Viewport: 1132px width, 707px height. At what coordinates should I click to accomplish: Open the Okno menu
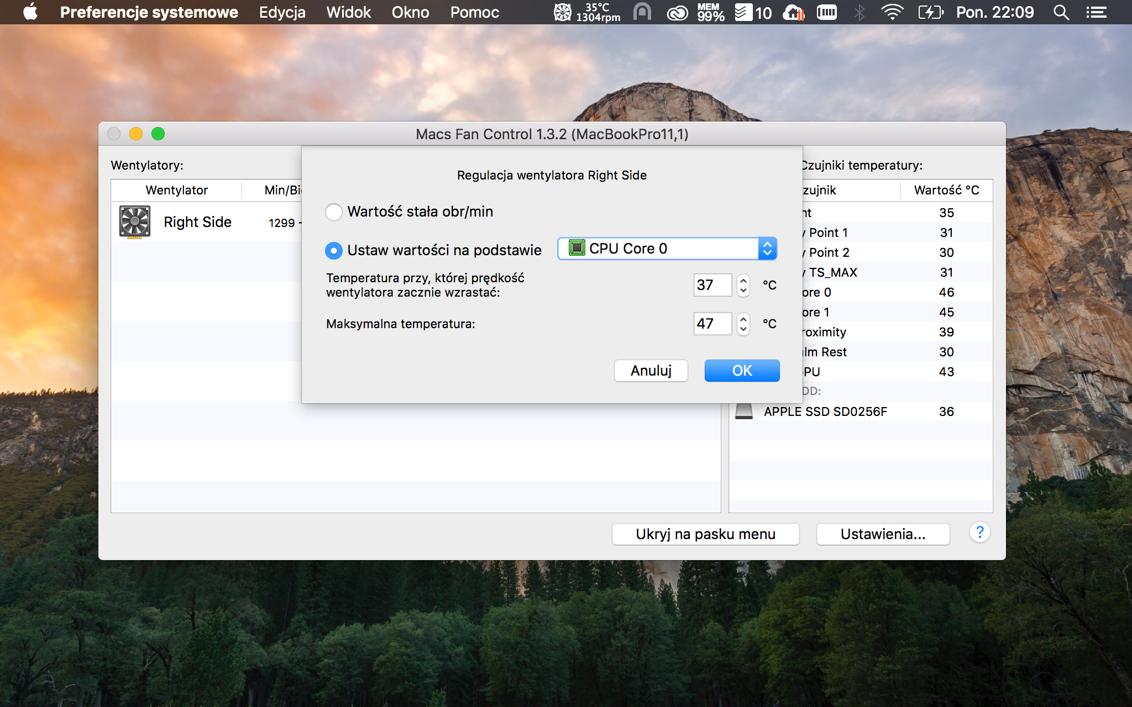pyautogui.click(x=410, y=12)
